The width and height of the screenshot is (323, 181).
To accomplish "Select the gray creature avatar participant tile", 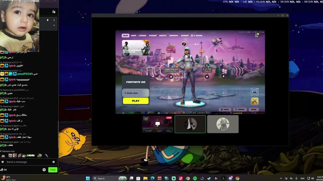I will (223, 124).
